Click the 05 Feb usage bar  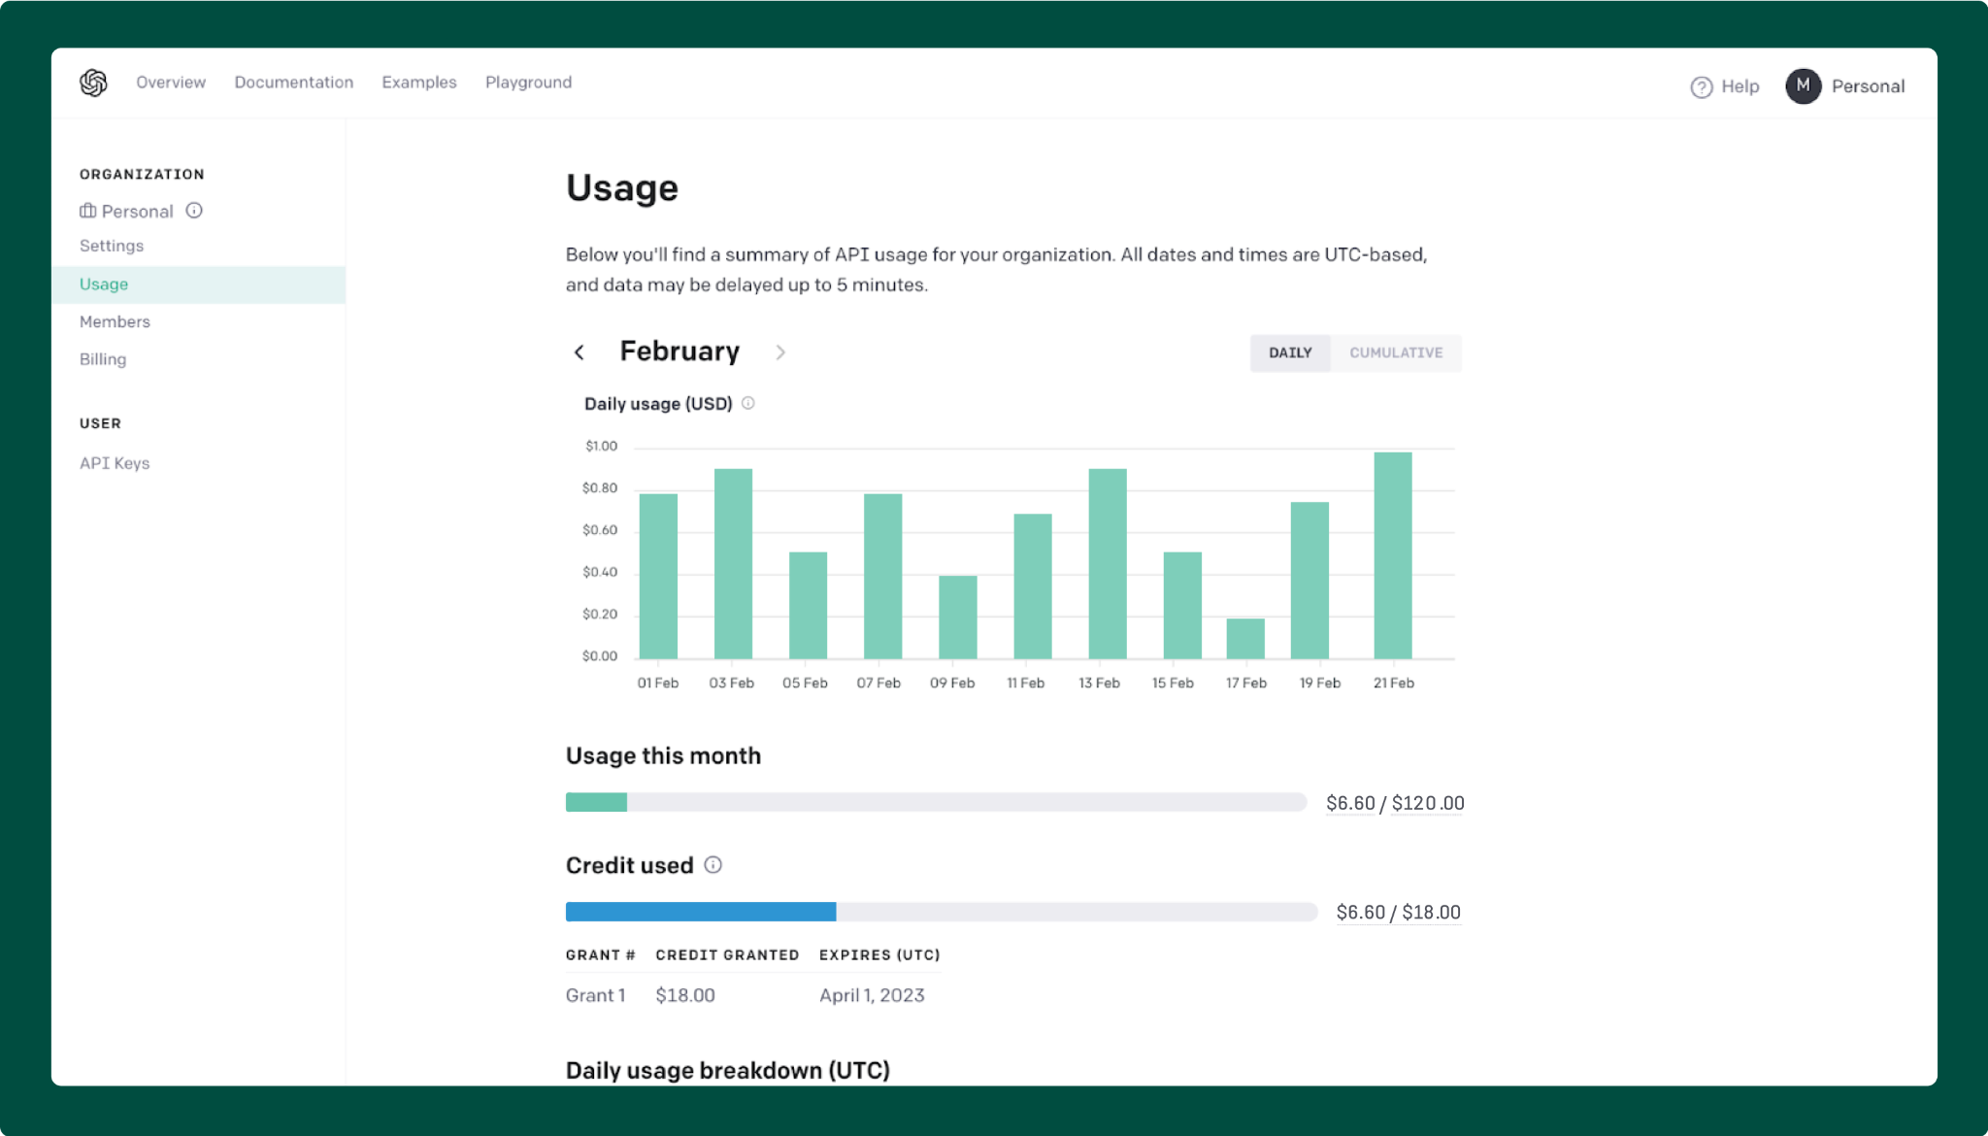click(x=808, y=606)
